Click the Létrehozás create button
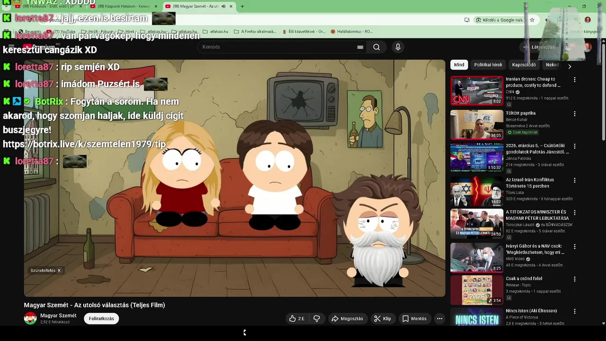 (x=538, y=47)
